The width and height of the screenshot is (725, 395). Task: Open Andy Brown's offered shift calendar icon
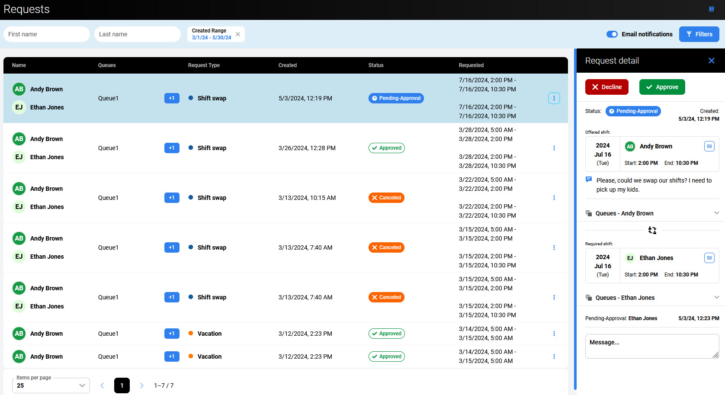[x=709, y=146]
